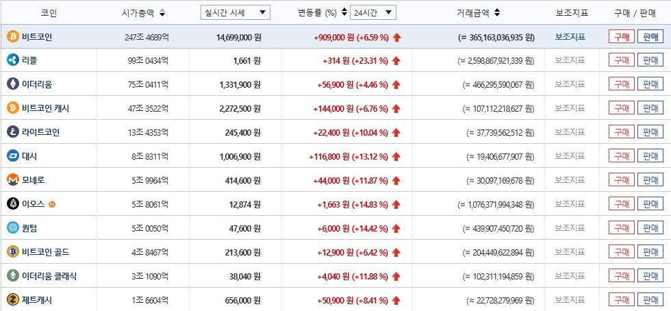This screenshot has height=311, width=671.
Task: Click the Ethereum diamond icon
Action: (12, 84)
